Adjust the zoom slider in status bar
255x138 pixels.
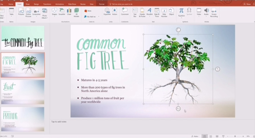(235, 136)
